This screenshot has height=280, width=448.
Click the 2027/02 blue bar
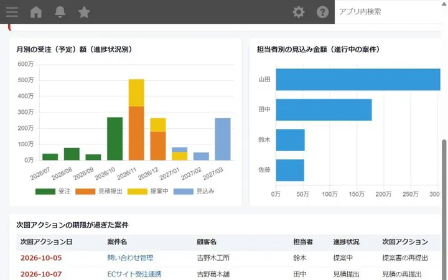click(201, 156)
